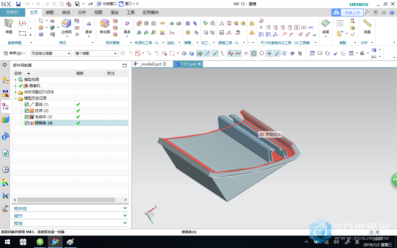This screenshot has width=397, height=248.
Task: Switch to the 视图 ribbon tab
Action: click(x=98, y=12)
